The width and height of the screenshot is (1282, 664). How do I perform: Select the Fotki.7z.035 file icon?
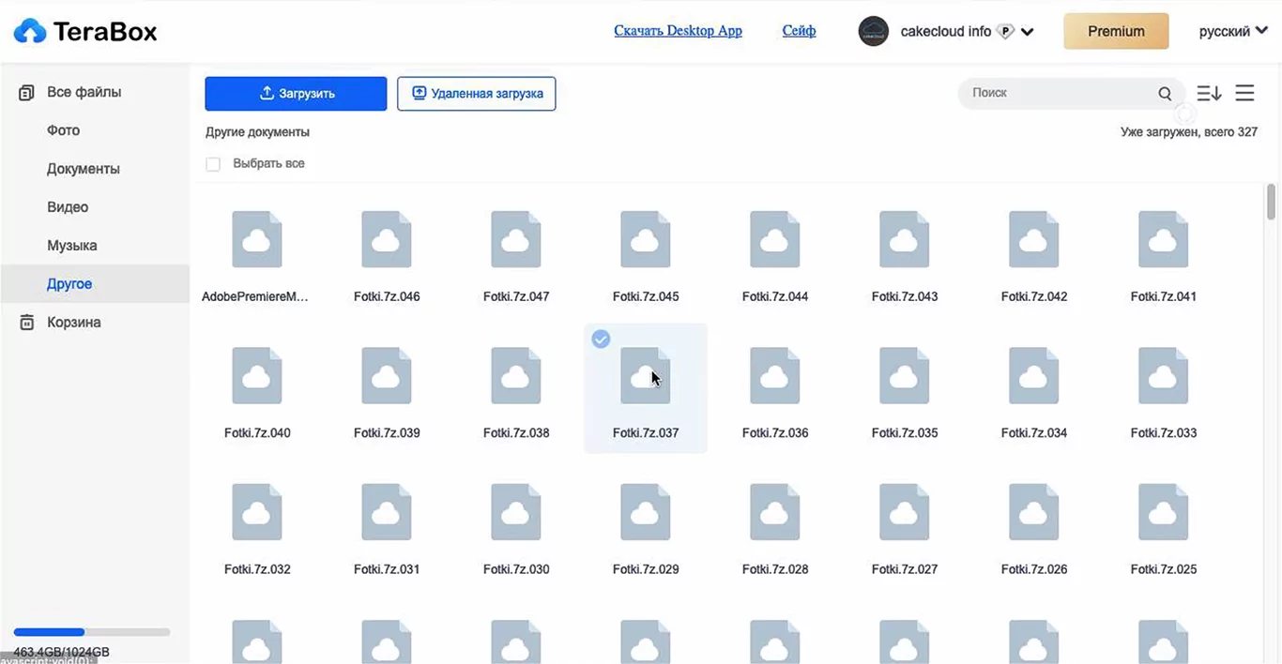pyautogui.click(x=904, y=376)
